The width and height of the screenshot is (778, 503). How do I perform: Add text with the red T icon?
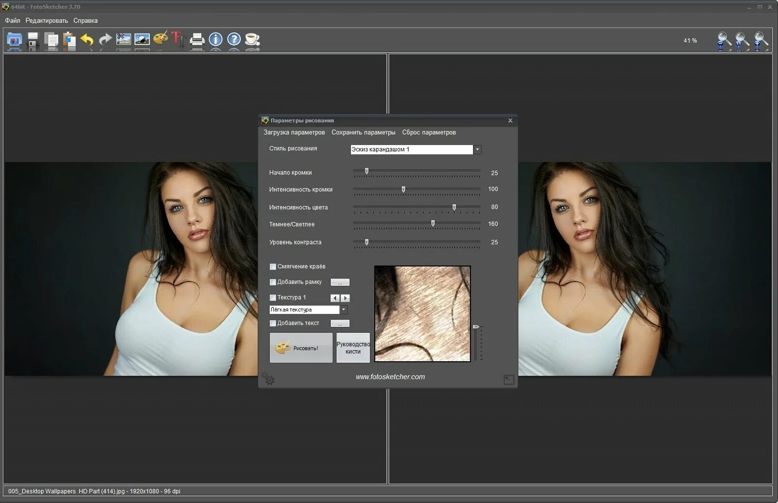[178, 39]
